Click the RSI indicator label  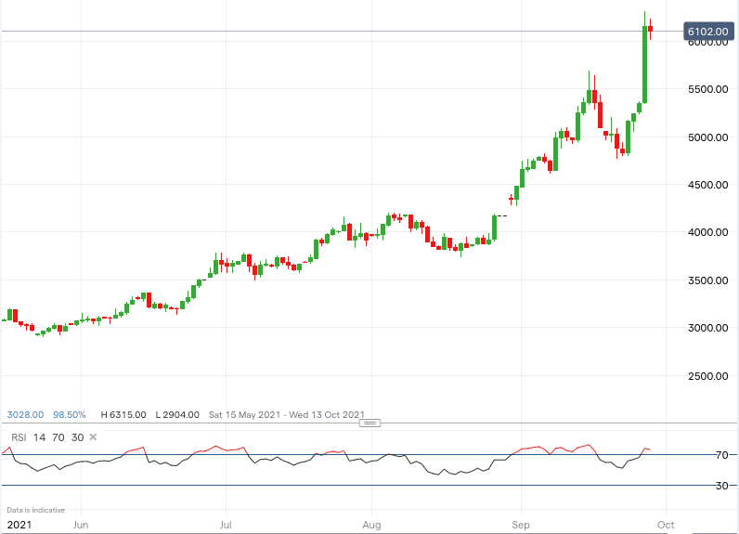18,437
